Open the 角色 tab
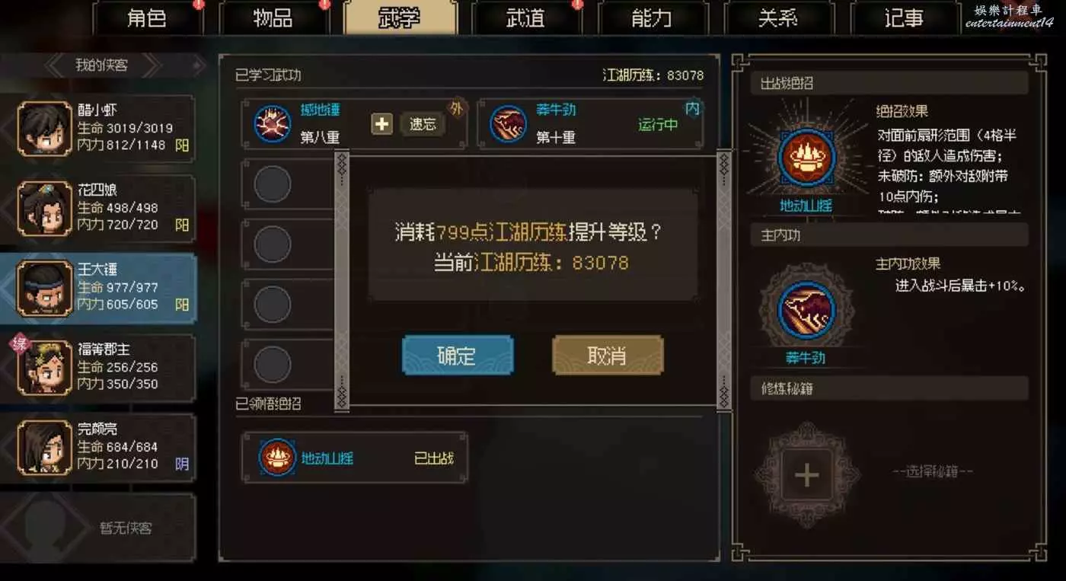 coord(147,18)
